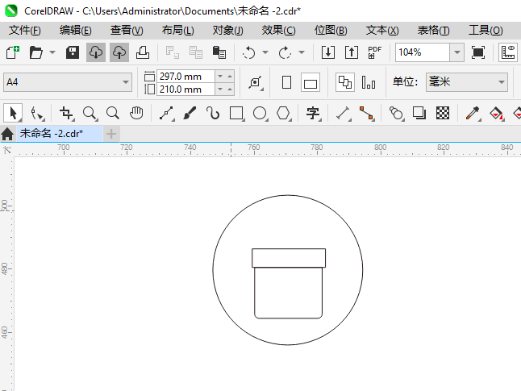
Task: Undo the last action
Action: click(x=249, y=52)
